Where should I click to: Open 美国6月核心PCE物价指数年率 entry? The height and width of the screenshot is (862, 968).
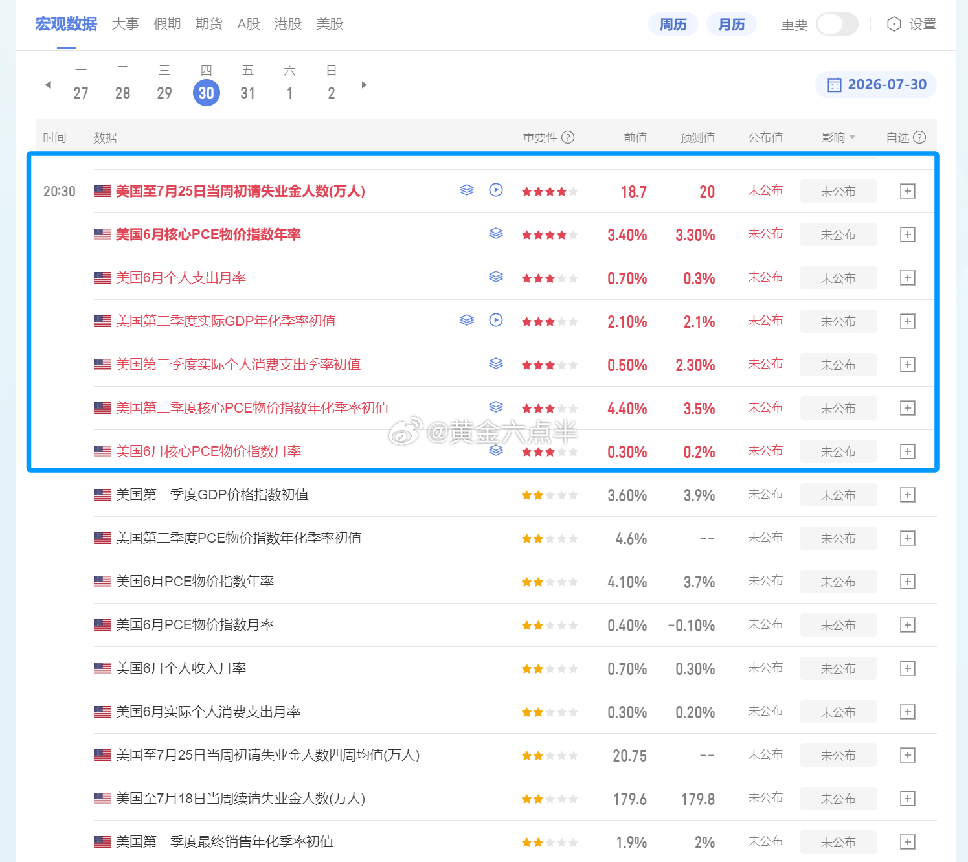coord(208,234)
